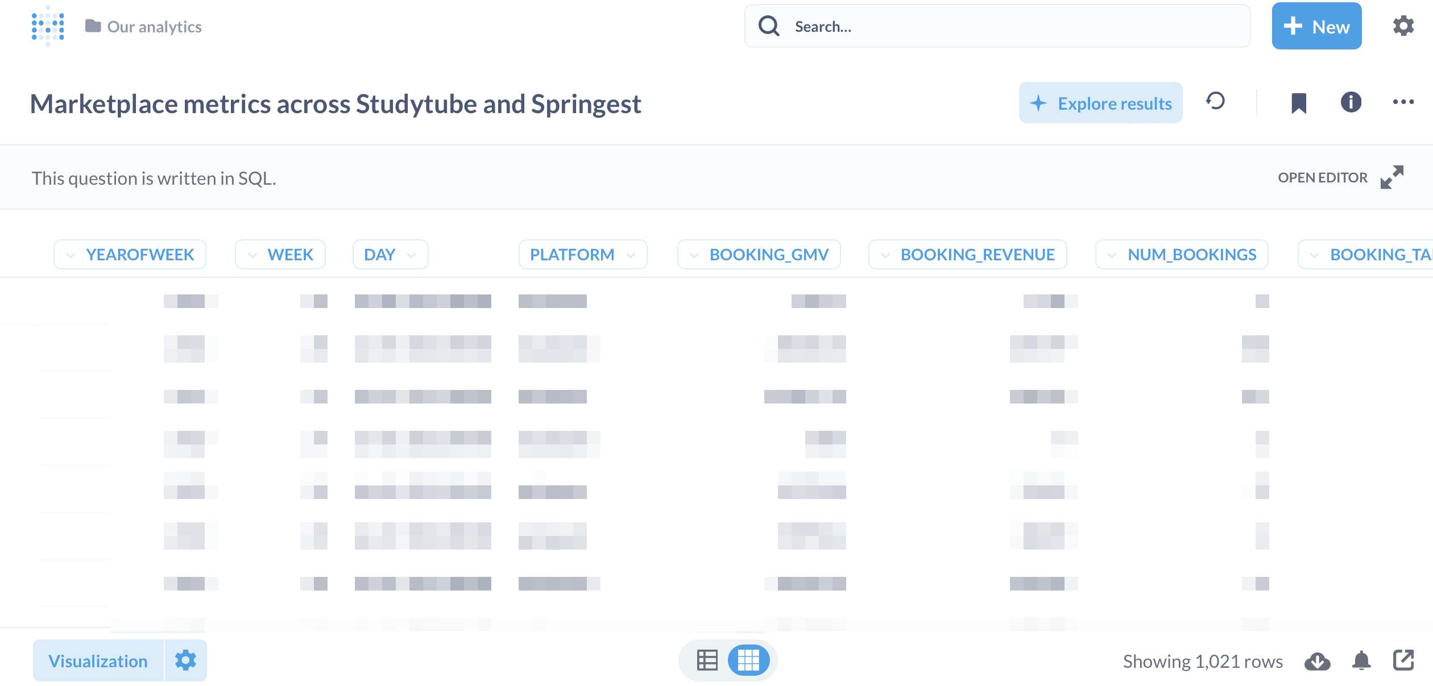
Task: Set up an alert with bell icon
Action: pos(1361,661)
